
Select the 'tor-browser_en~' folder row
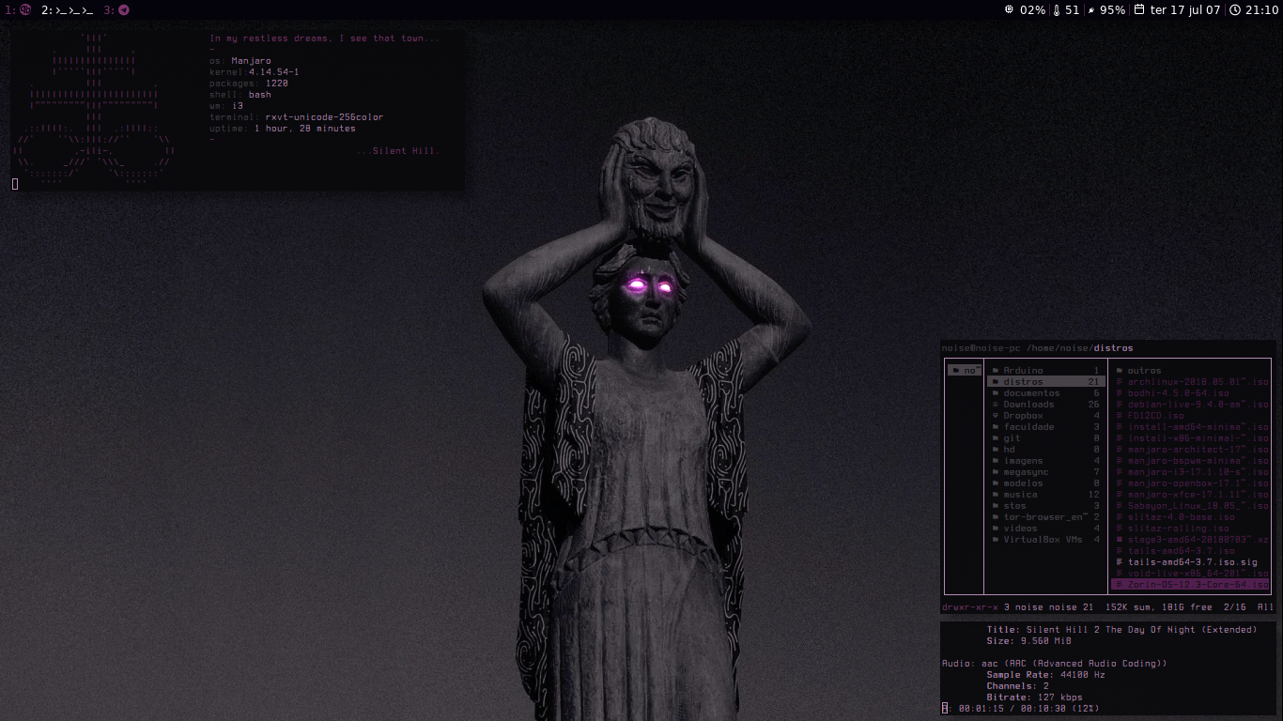(x=1045, y=517)
